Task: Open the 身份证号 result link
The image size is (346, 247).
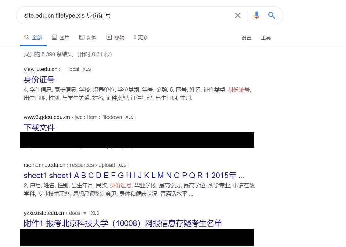Action: 39,80
